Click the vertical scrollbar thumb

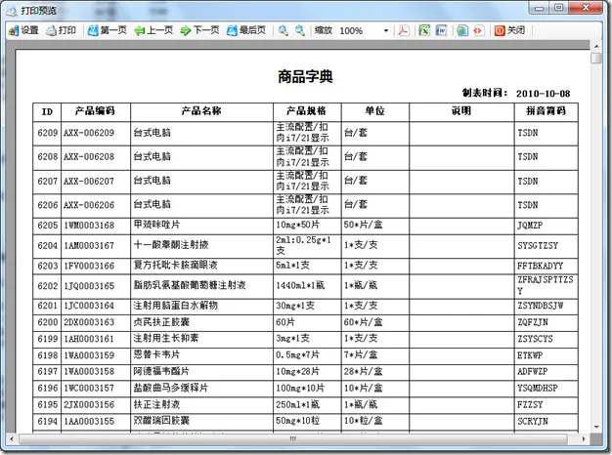coord(596,58)
